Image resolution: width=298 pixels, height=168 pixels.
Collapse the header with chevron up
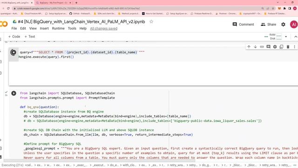296,36
